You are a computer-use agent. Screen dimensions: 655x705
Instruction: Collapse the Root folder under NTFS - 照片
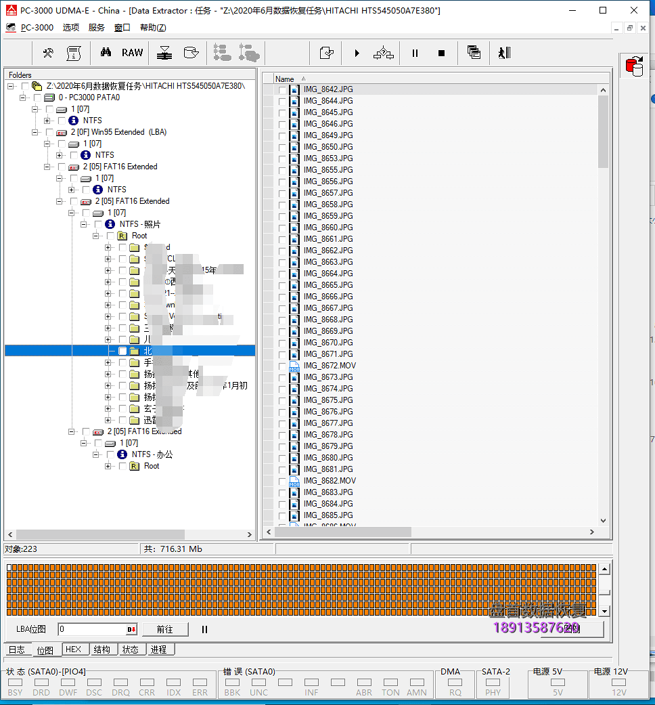(x=95, y=236)
